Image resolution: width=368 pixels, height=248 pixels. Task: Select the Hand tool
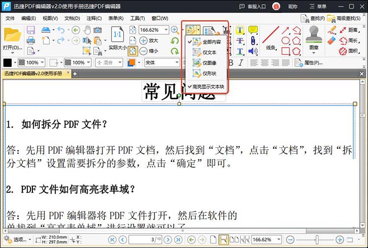87,30
